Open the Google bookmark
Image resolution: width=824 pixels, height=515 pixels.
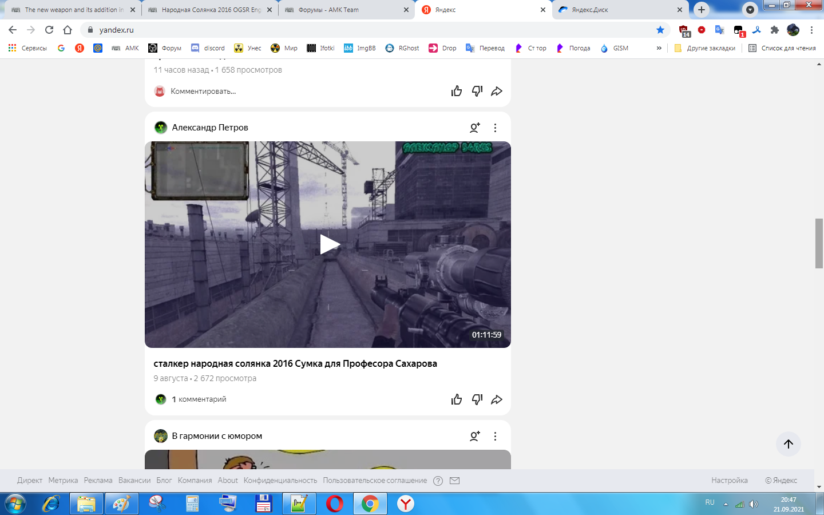tap(61, 48)
